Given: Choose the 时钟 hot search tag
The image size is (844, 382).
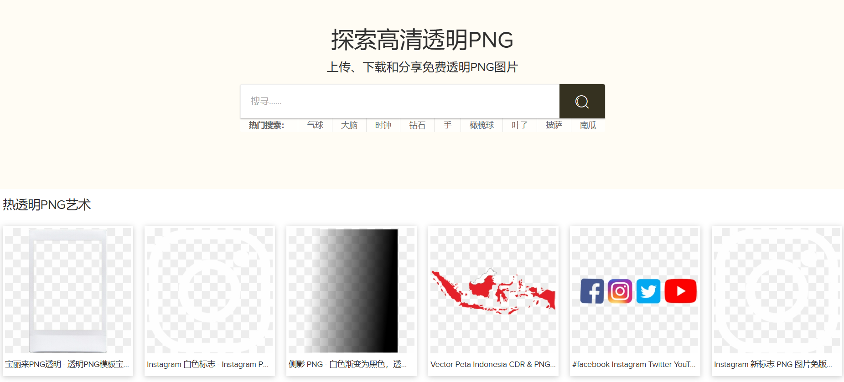Looking at the screenshot, I should tap(383, 125).
